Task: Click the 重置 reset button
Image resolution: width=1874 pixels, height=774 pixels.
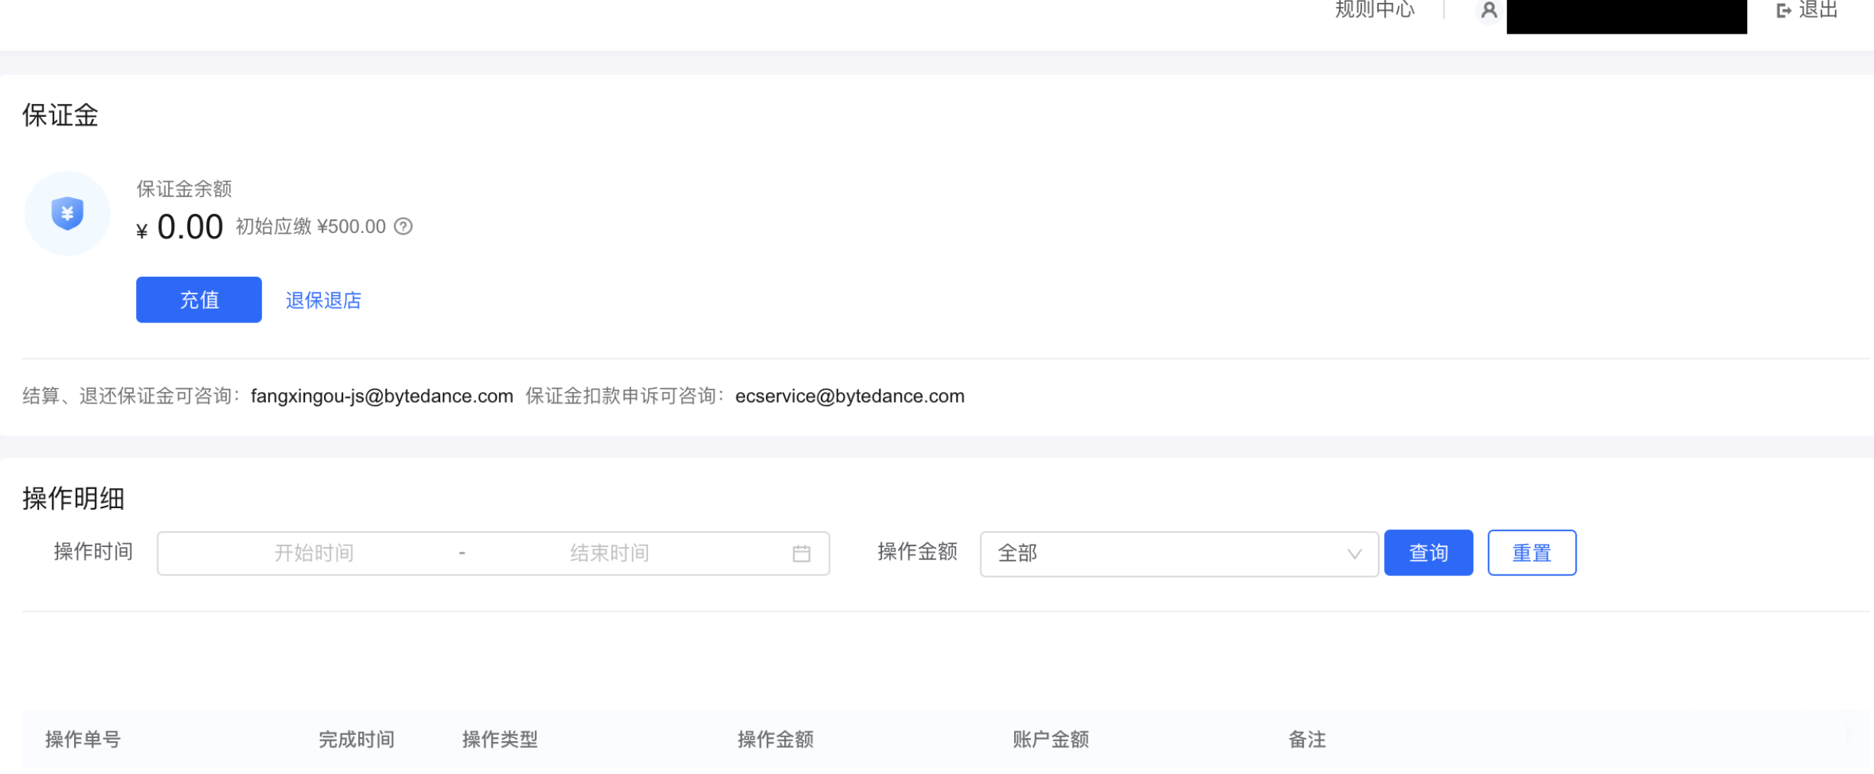Action: click(x=1531, y=552)
